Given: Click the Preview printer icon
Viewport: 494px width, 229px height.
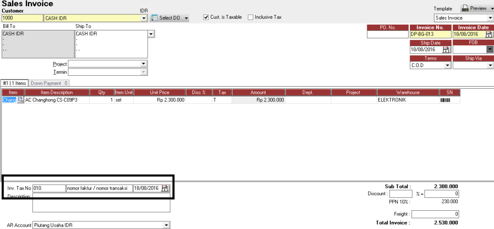Looking at the screenshot, I should click(x=466, y=8).
